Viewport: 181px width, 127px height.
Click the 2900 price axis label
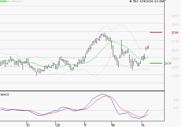[x=175, y=25]
